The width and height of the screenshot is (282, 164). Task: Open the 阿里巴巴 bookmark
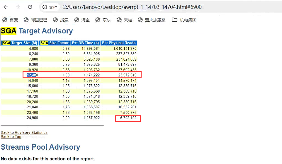35,20
